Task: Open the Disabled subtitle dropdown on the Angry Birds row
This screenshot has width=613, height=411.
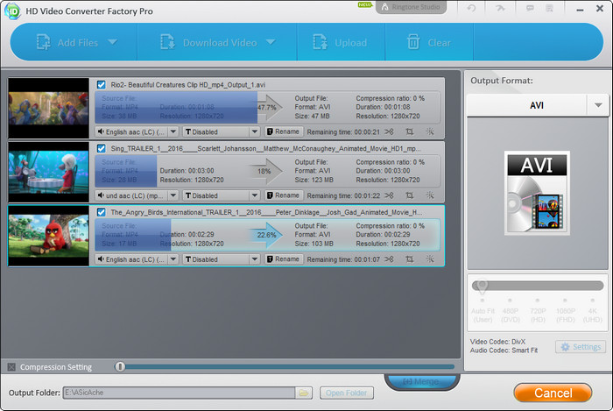Action: coord(221,259)
